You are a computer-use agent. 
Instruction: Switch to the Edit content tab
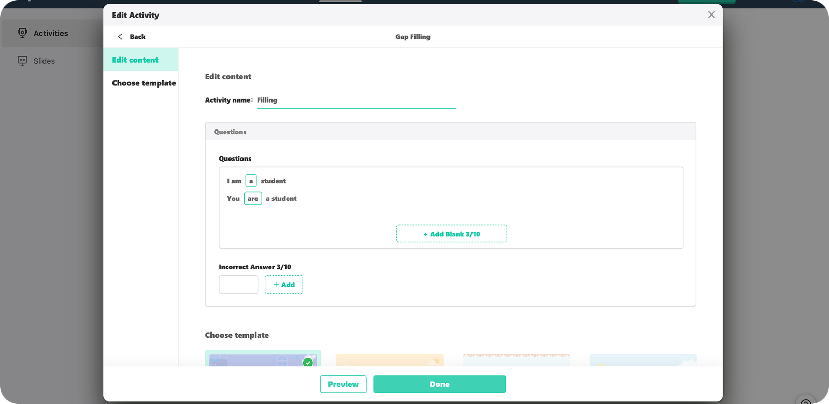[135, 60]
